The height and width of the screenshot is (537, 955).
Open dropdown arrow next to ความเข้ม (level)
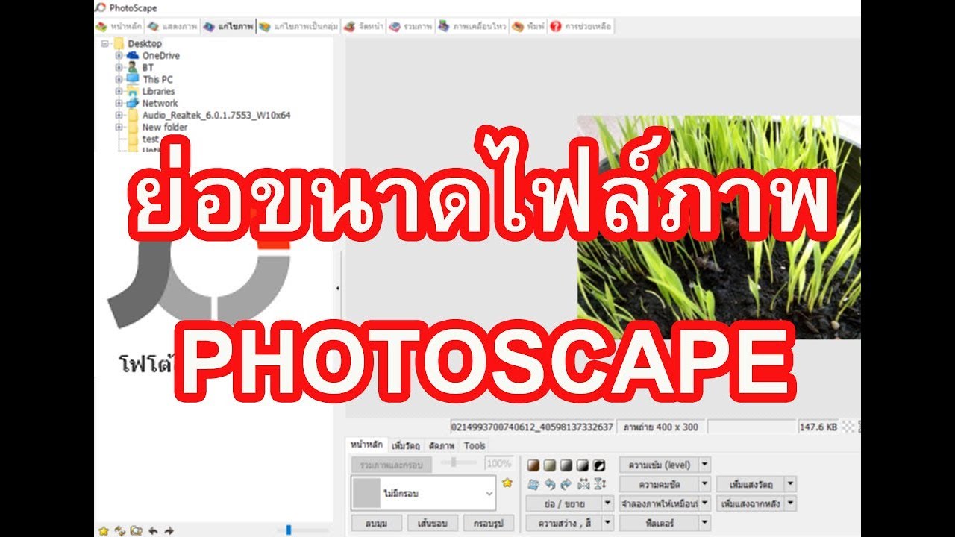click(x=705, y=465)
